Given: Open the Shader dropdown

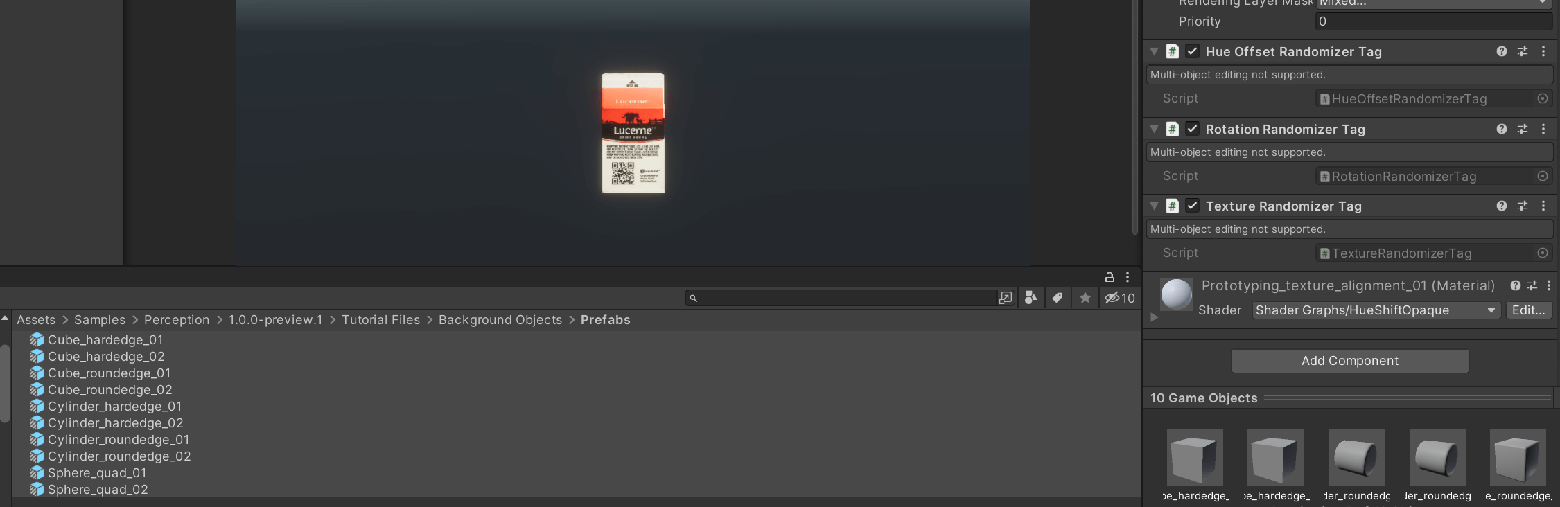Looking at the screenshot, I should point(1376,310).
